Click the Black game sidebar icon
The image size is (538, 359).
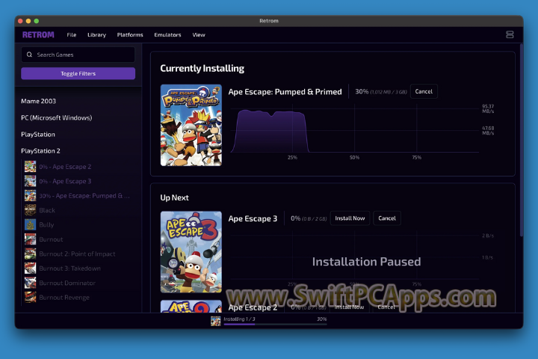pyautogui.click(x=30, y=210)
